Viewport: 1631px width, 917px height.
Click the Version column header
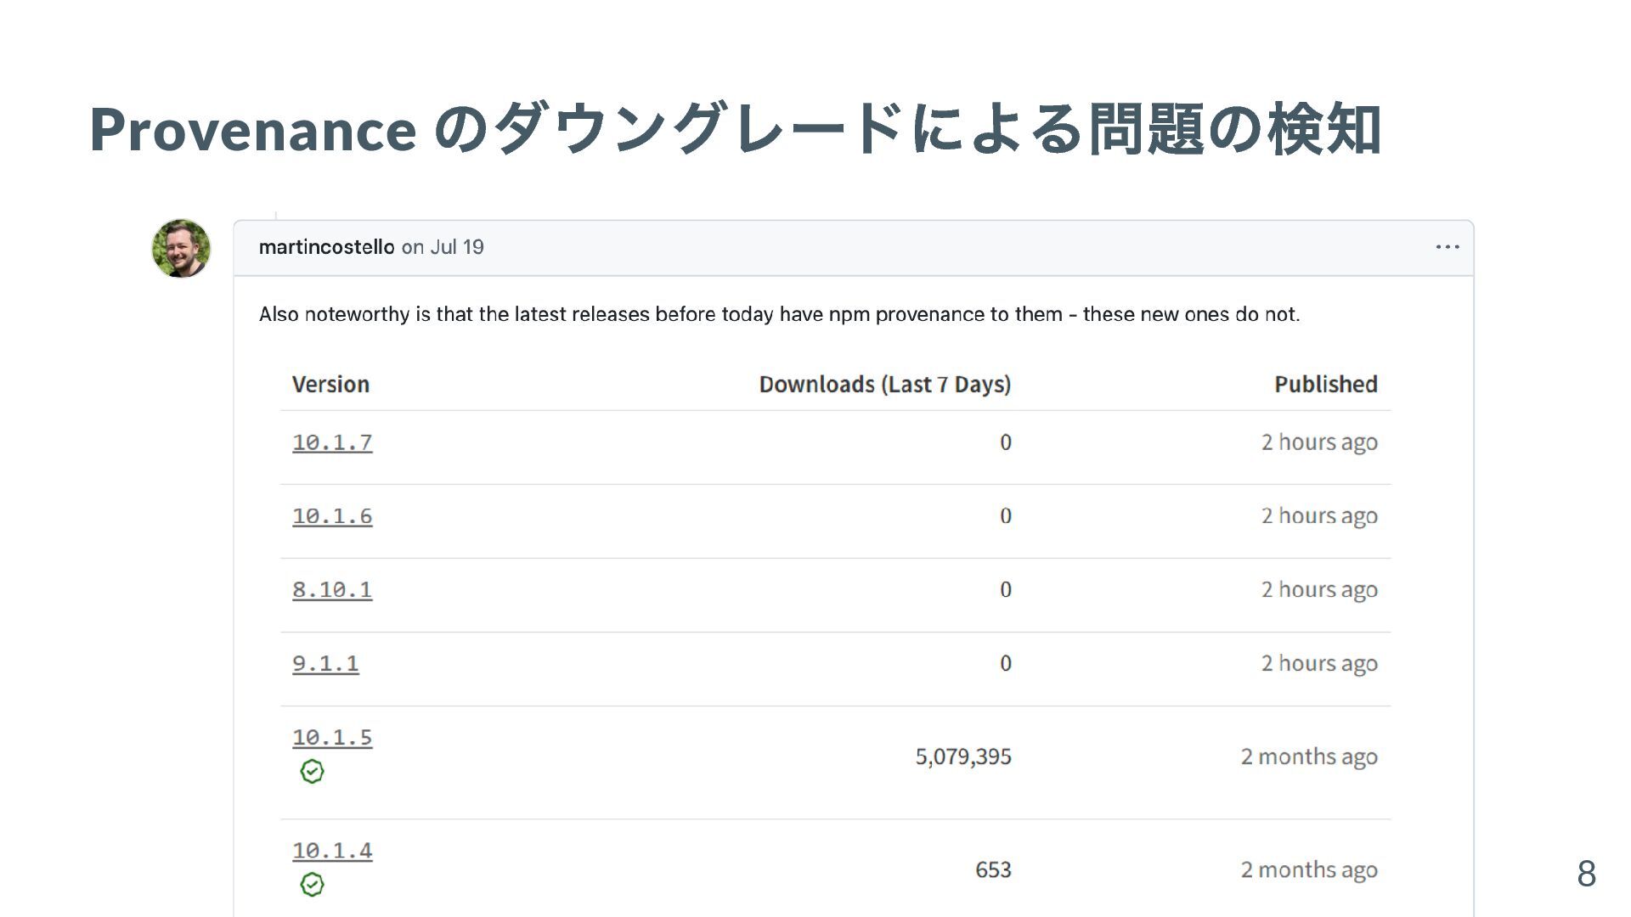point(330,385)
